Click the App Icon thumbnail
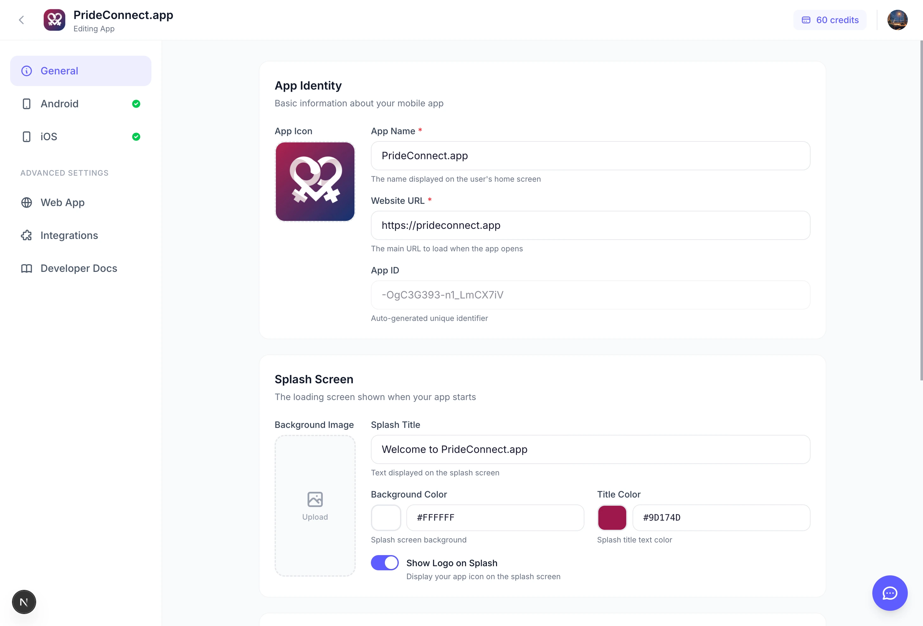 coord(315,182)
